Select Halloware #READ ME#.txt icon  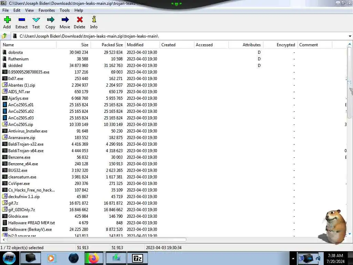coord(4,223)
